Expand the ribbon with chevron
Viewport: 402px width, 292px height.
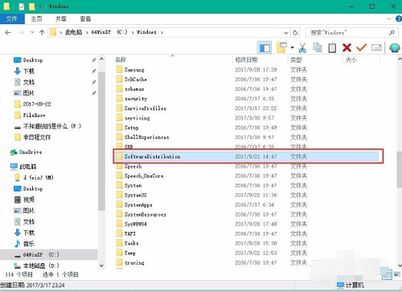(x=388, y=18)
